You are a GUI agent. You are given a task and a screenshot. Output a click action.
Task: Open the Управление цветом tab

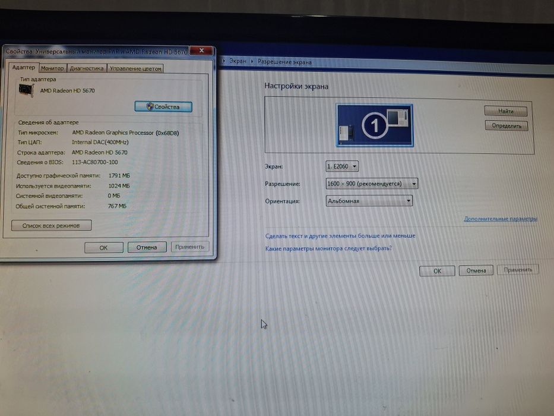[x=135, y=68]
